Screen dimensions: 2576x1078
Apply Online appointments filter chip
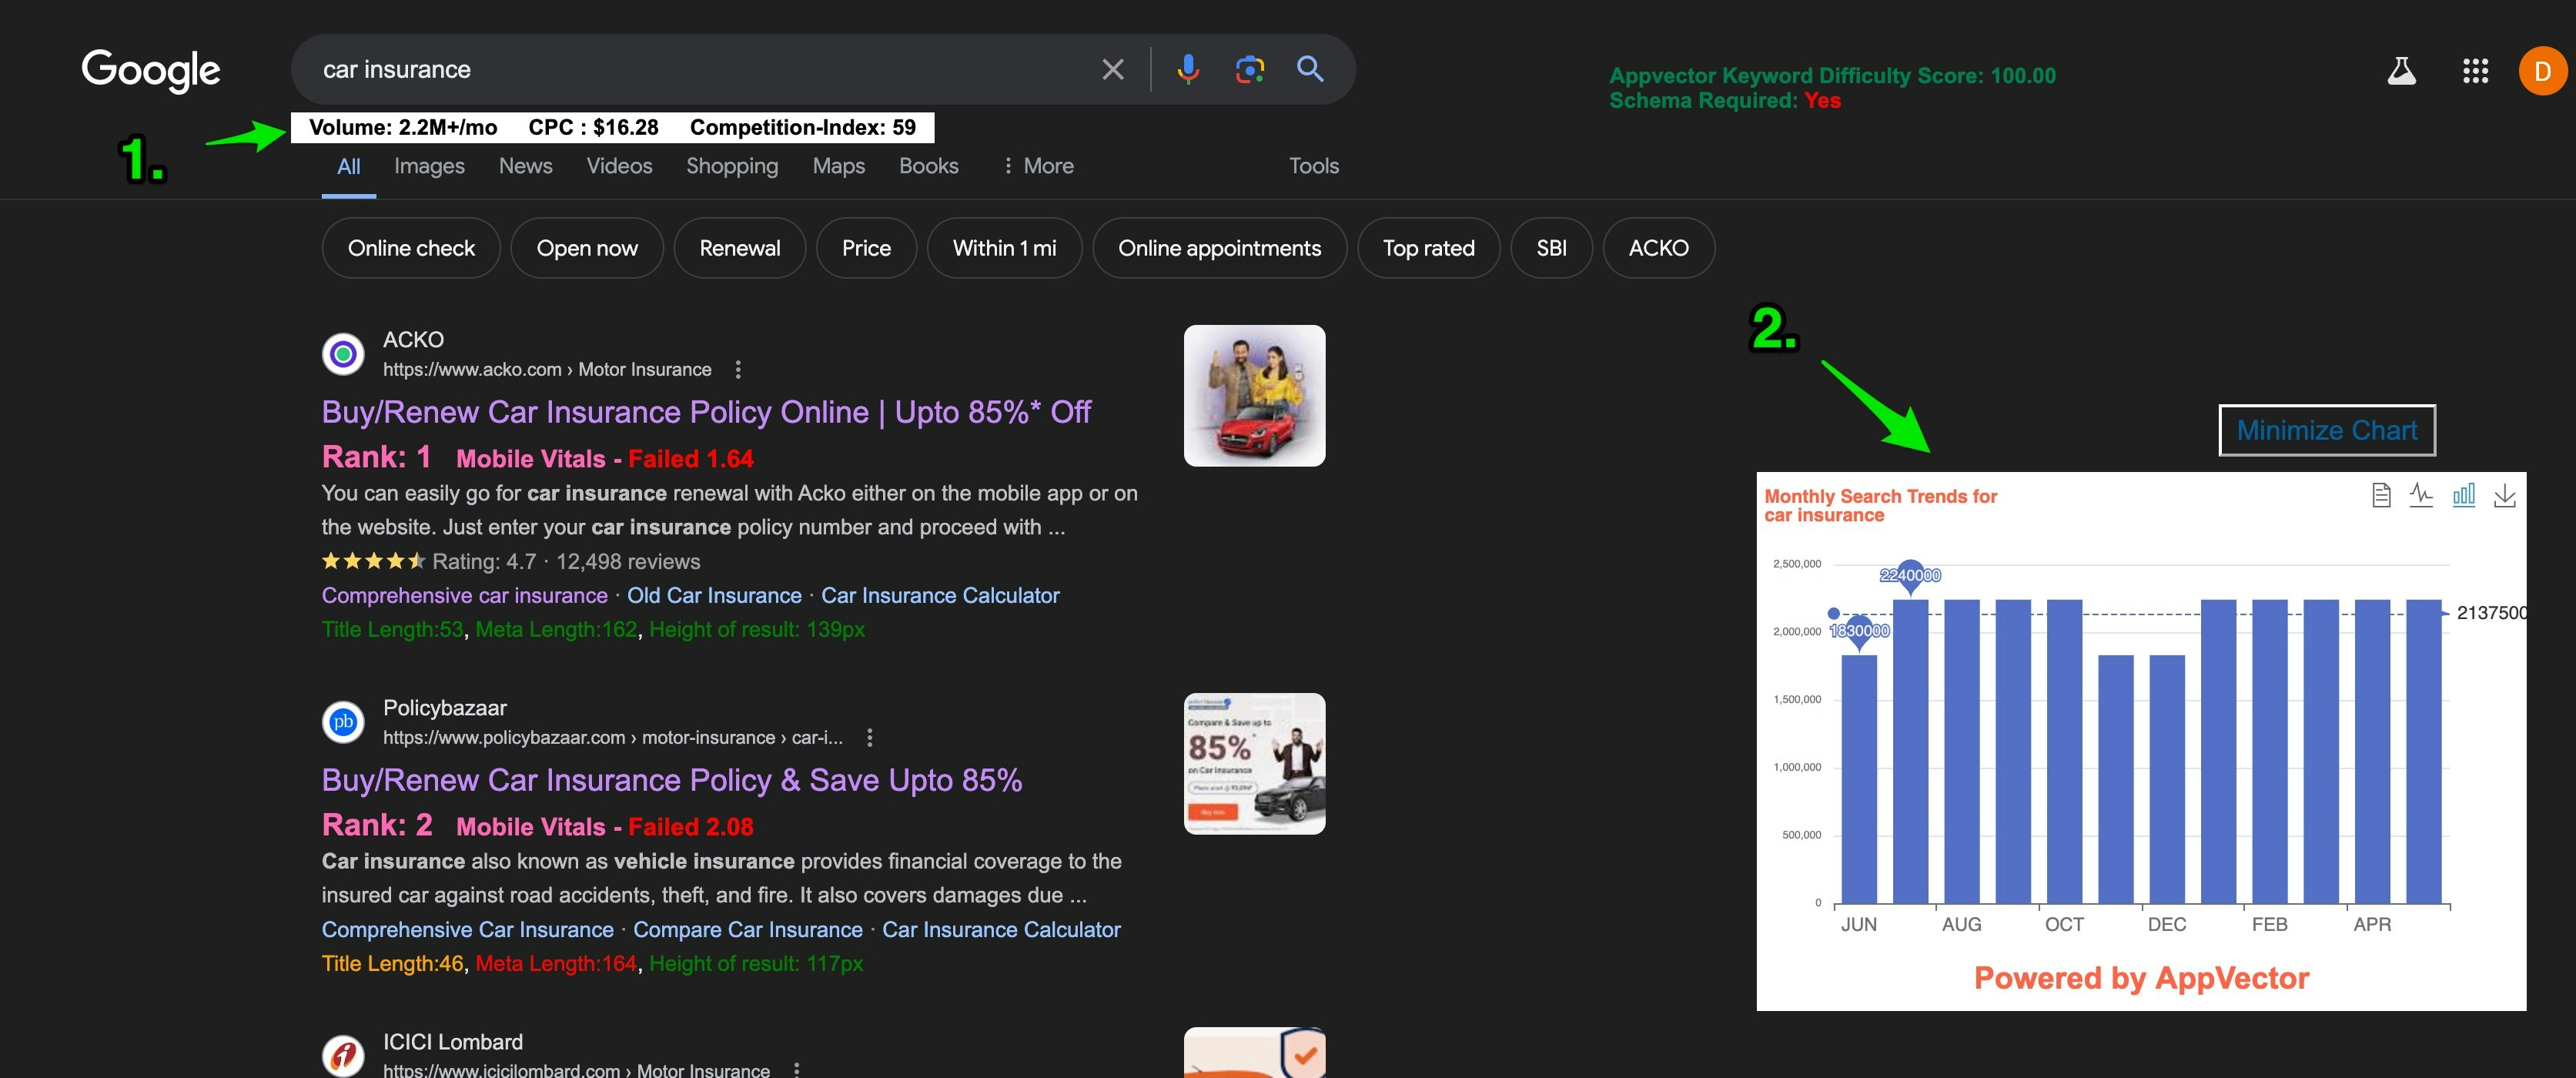[x=1219, y=248]
